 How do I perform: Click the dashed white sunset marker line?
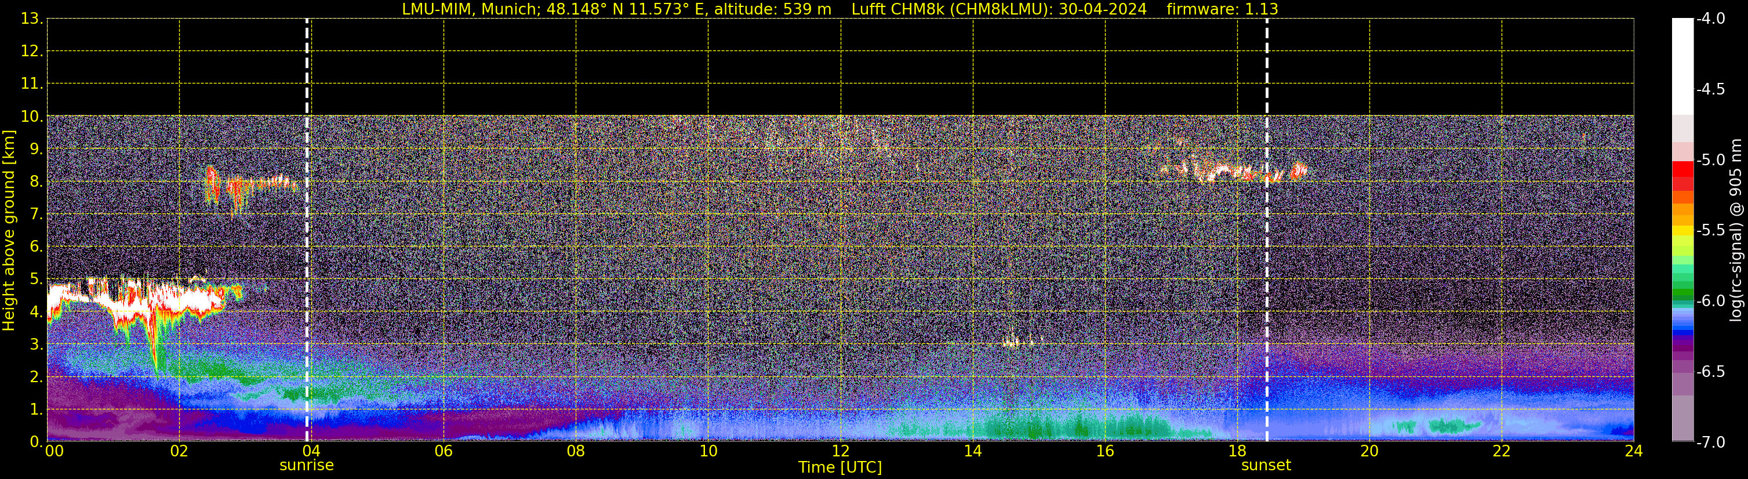click(x=1266, y=230)
